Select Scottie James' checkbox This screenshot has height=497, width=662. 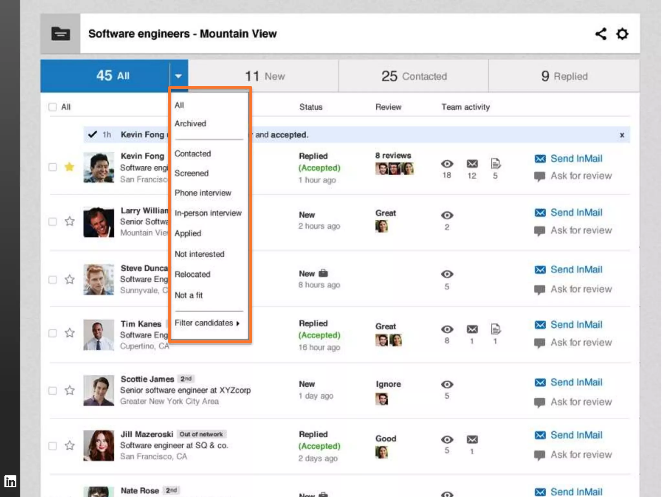tap(52, 391)
